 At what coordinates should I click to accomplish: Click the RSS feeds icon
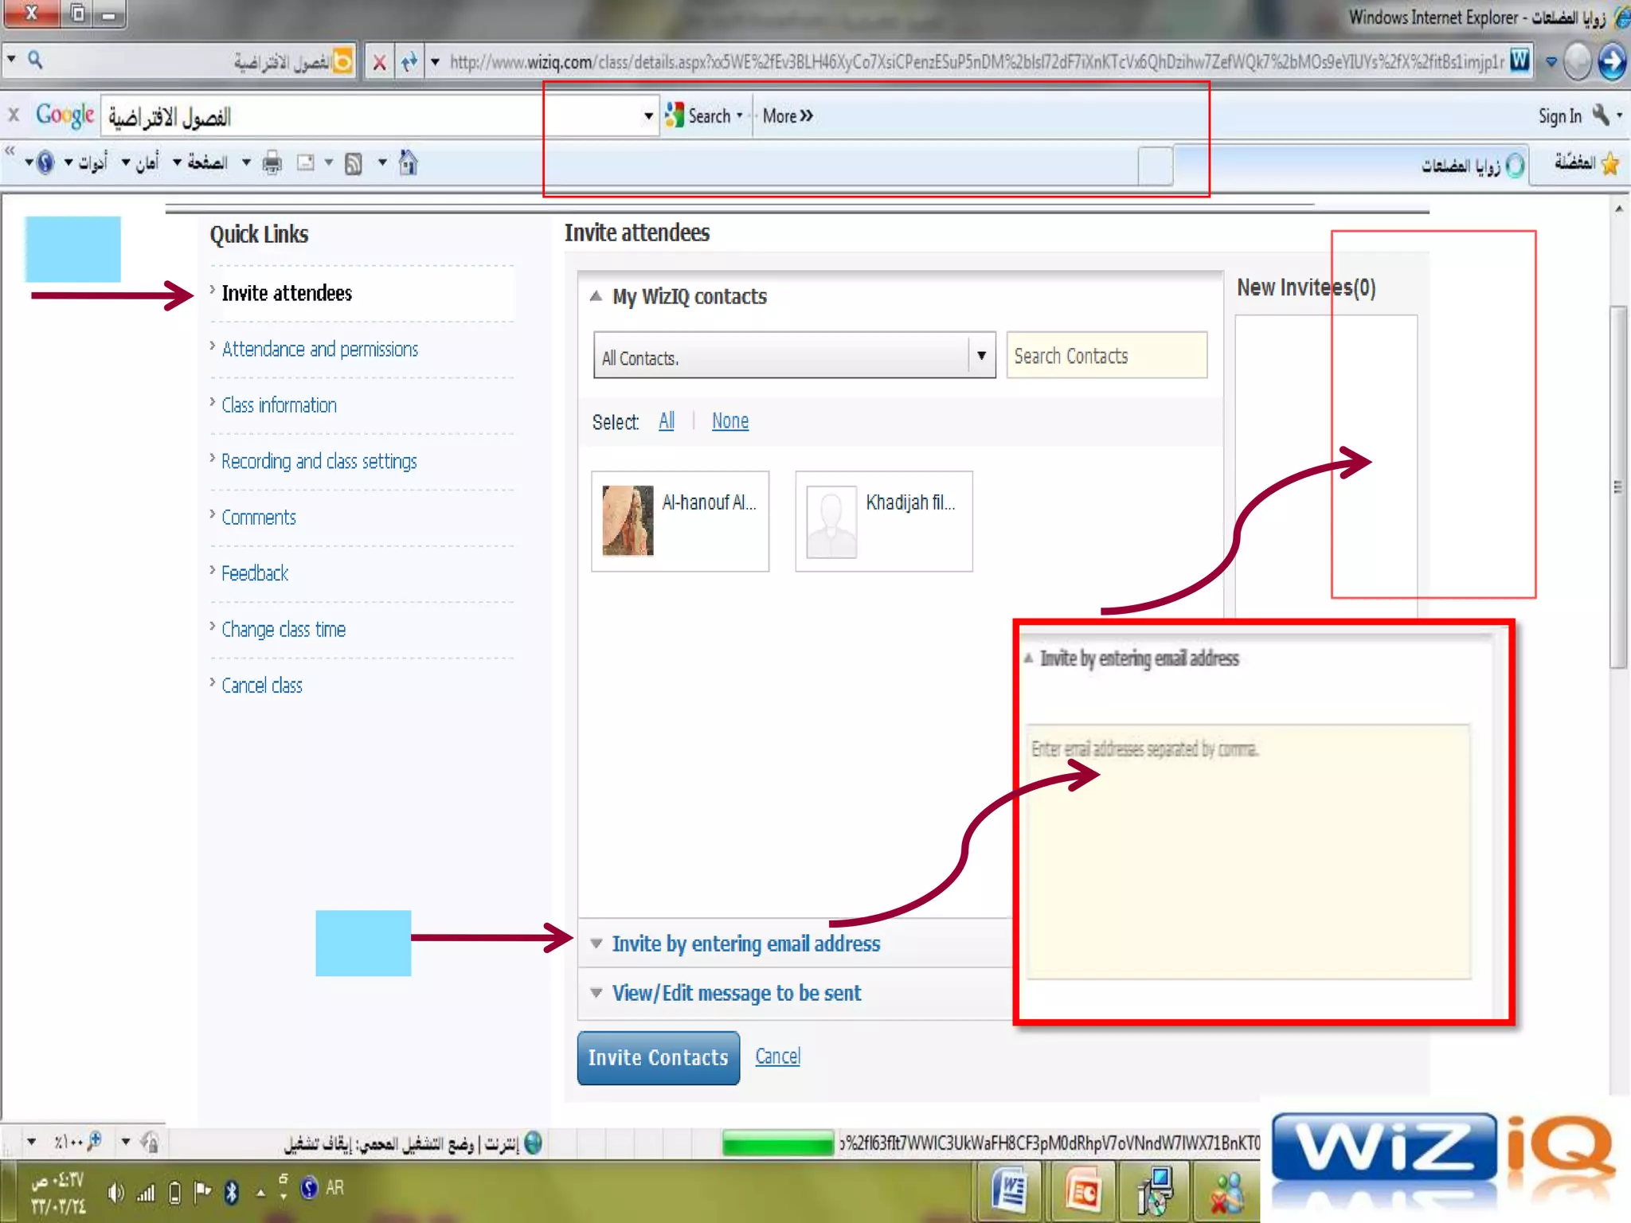[x=353, y=163]
